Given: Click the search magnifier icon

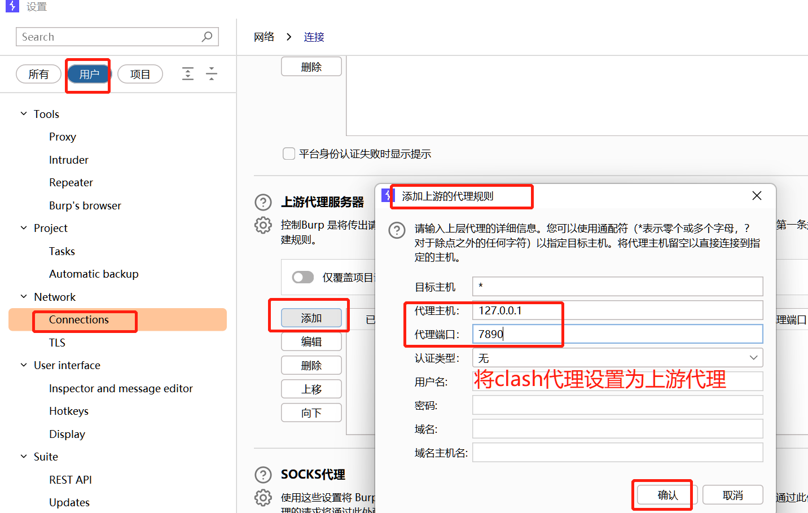Looking at the screenshot, I should tap(207, 37).
